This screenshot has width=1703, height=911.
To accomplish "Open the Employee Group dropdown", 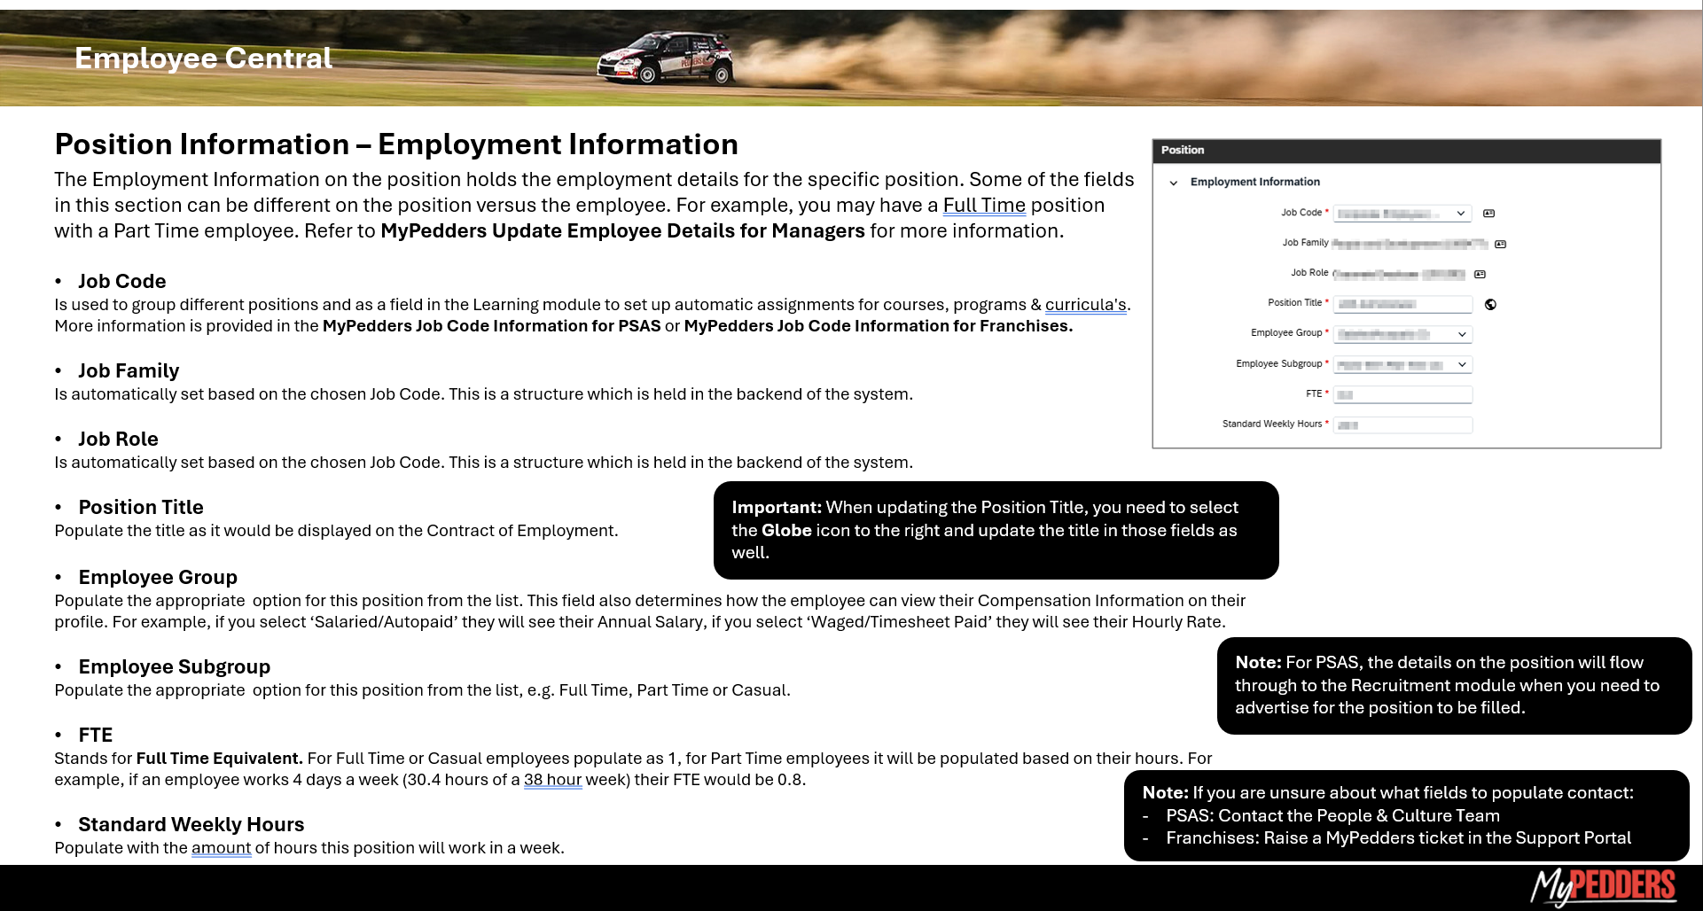I will click(x=1461, y=334).
